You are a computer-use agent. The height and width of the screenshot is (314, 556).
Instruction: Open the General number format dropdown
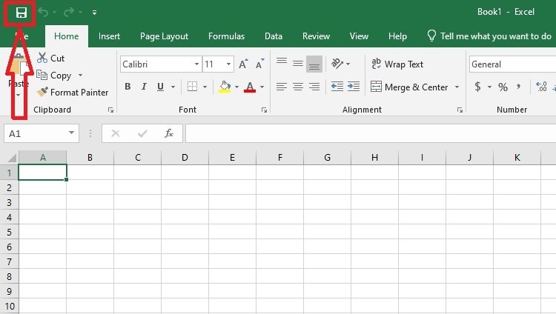pos(513,64)
